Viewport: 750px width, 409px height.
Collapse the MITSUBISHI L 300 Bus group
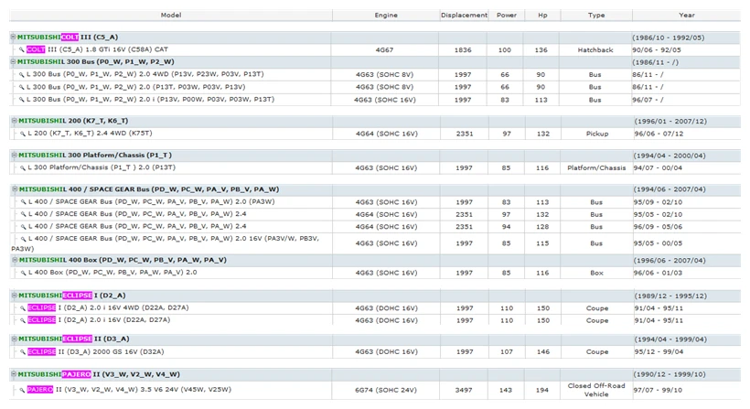pyautogui.click(x=14, y=61)
